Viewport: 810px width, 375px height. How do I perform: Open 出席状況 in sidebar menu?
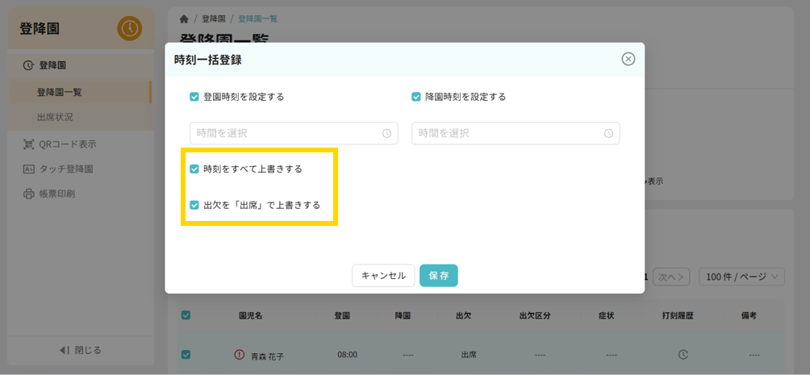tap(55, 117)
